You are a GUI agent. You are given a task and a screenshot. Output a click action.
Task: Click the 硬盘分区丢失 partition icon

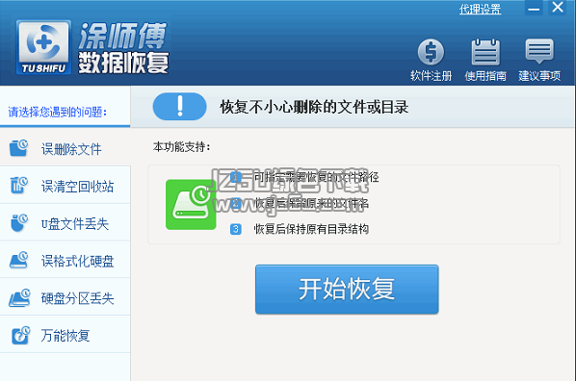point(19,297)
